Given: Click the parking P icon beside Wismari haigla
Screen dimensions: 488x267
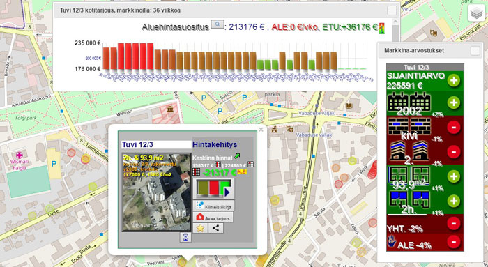Looking at the screenshot, I should 54,163.
